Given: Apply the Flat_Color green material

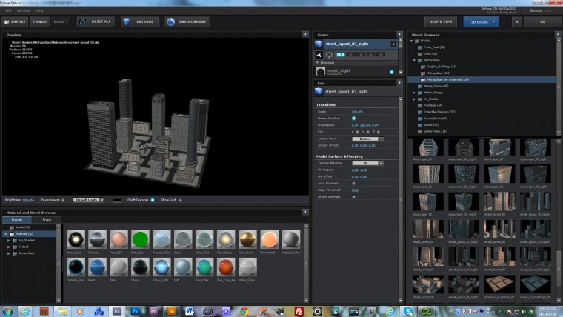Looking at the screenshot, I should 141,239.
